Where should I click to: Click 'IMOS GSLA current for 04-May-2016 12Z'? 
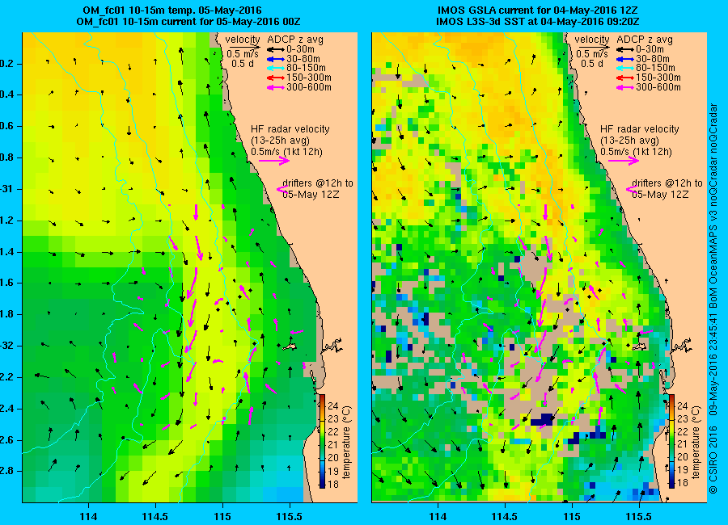tap(537, 10)
